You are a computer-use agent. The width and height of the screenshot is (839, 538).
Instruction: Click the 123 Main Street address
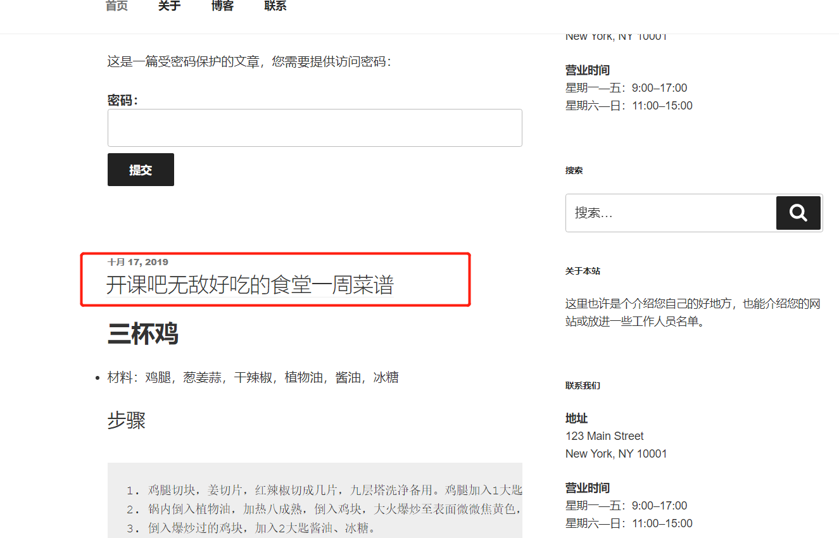pyautogui.click(x=605, y=436)
